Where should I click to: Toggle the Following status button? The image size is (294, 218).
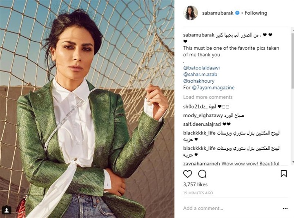pyautogui.click(x=256, y=13)
